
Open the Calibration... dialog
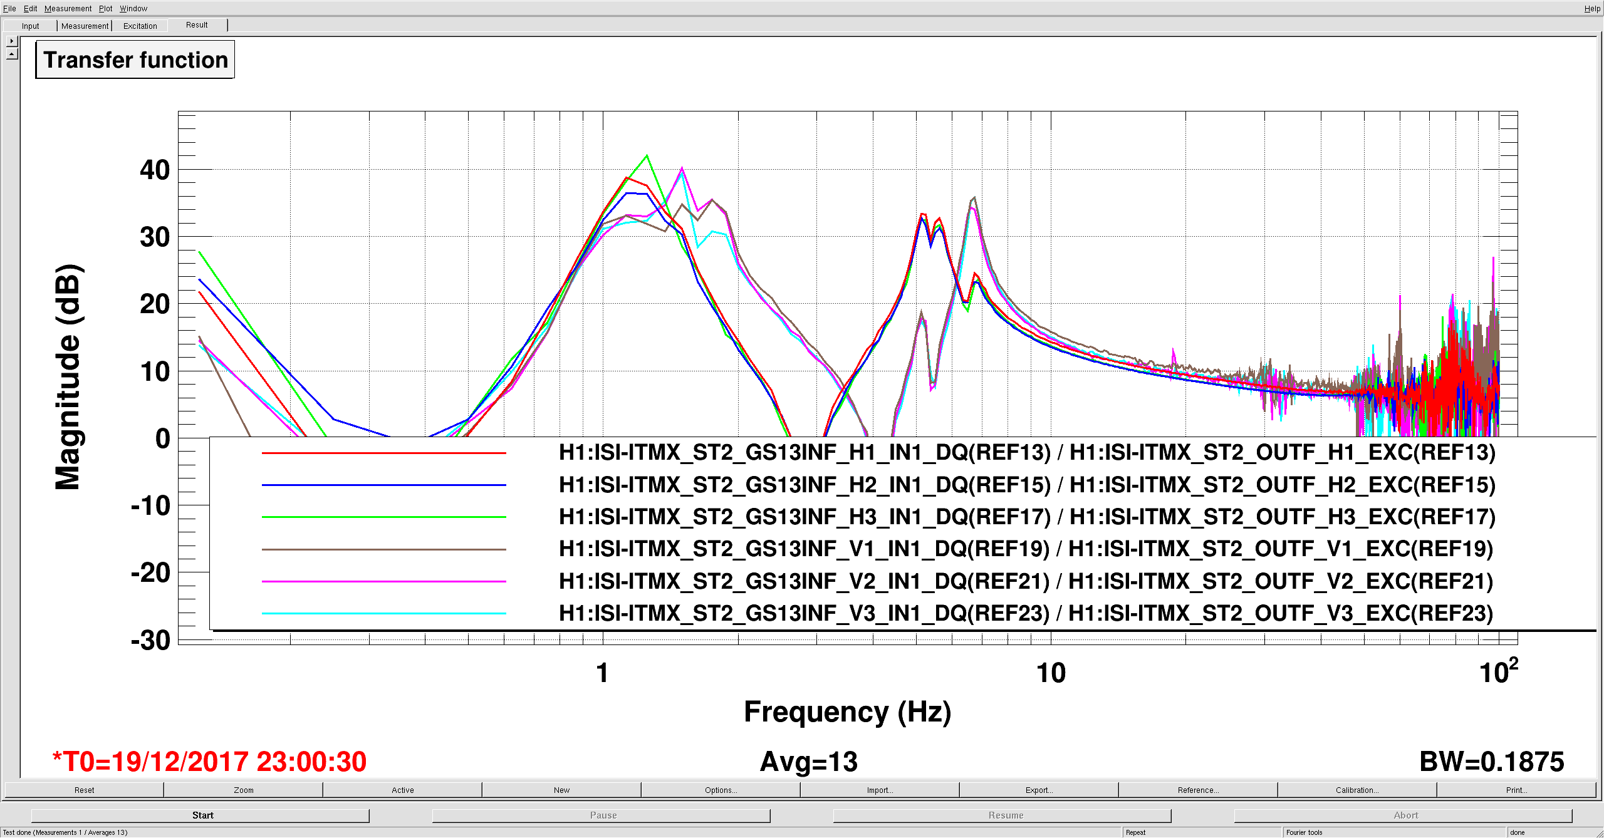[x=1357, y=790]
